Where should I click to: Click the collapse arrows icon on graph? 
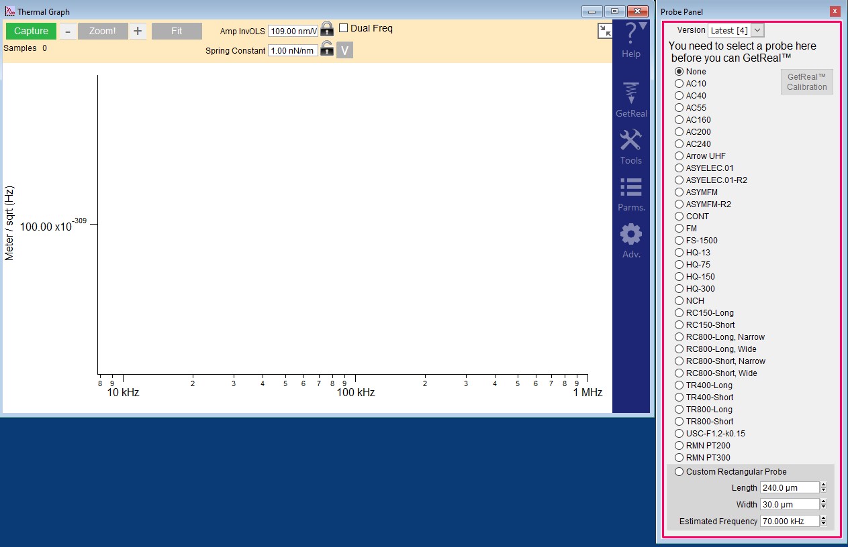click(605, 31)
